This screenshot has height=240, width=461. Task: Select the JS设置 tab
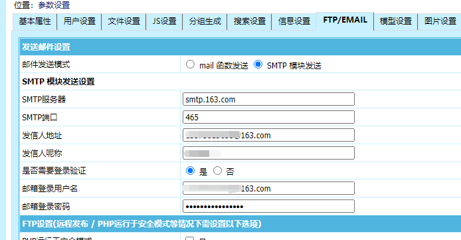coord(164,21)
